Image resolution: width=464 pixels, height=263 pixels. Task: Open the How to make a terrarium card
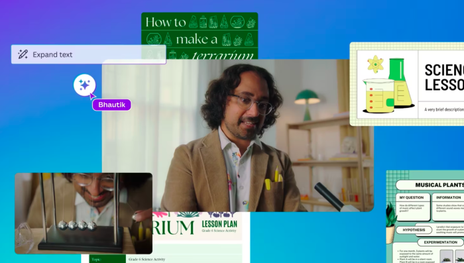[200, 36]
